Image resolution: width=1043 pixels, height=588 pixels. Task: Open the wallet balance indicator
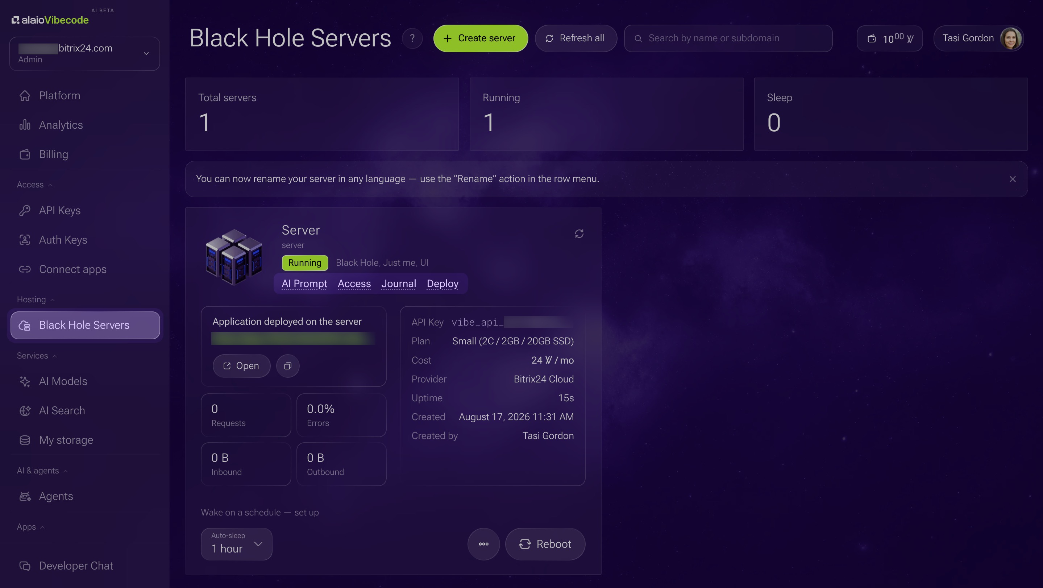890,38
